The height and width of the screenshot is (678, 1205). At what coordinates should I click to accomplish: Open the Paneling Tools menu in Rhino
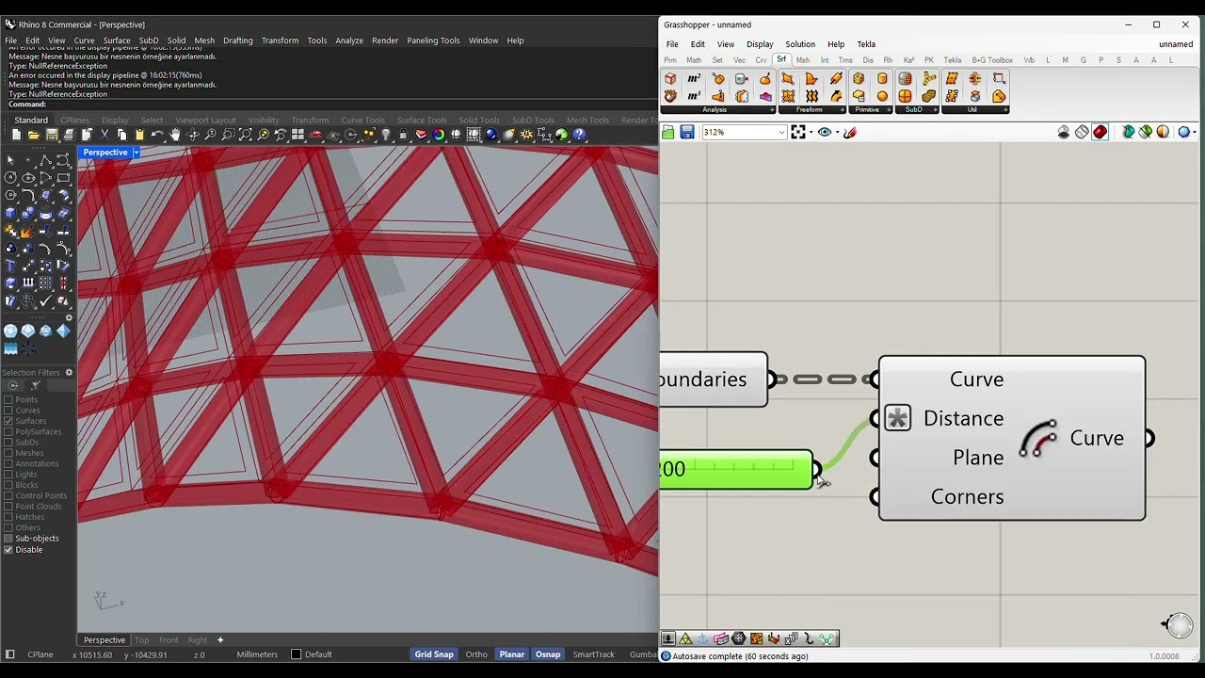433,40
